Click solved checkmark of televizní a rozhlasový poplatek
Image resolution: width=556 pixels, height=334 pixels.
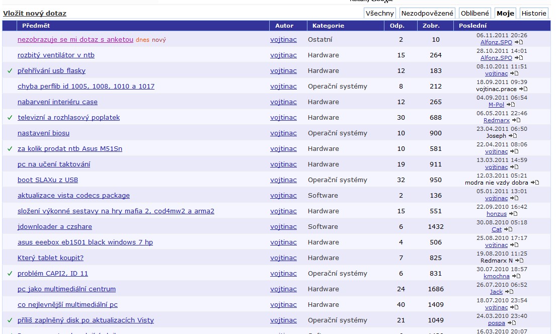point(10,118)
